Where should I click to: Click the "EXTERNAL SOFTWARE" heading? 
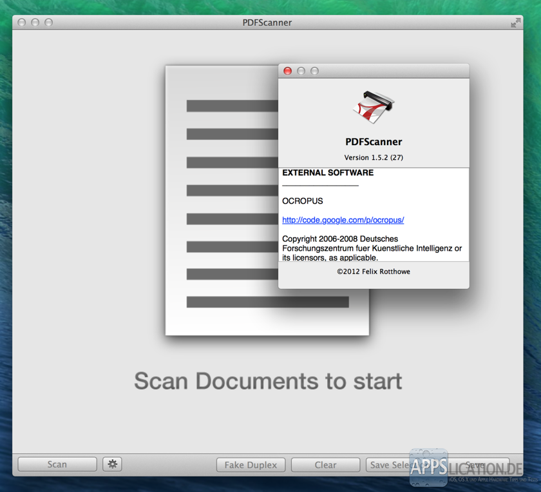pos(328,173)
